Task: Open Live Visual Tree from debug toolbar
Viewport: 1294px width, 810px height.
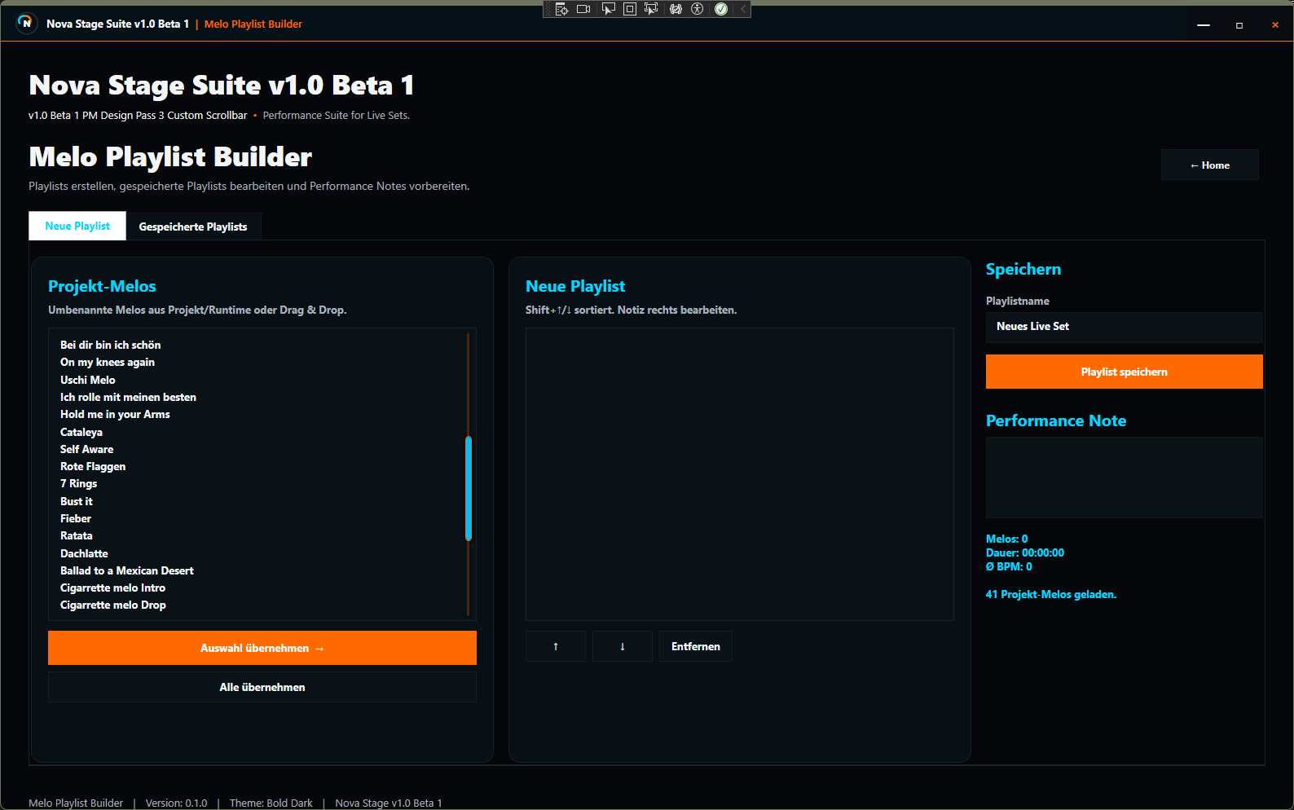Action: point(561,9)
